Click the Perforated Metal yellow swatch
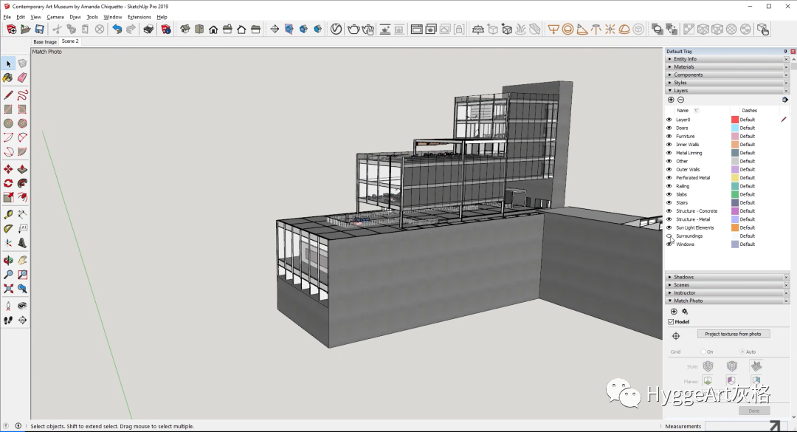797x432 pixels. click(734, 177)
